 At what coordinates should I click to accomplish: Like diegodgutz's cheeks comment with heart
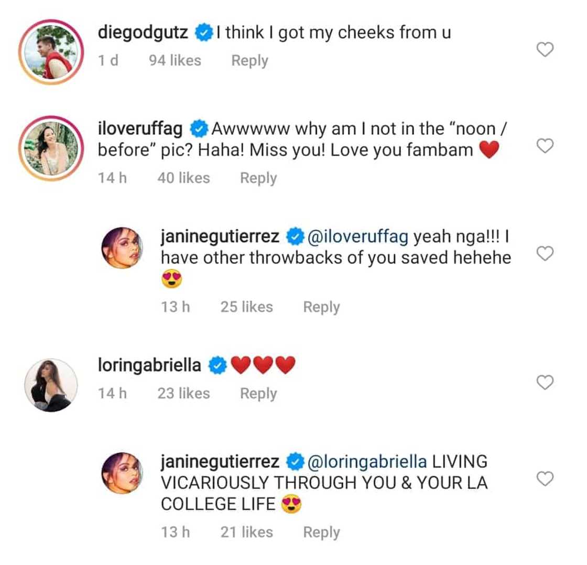point(546,50)
